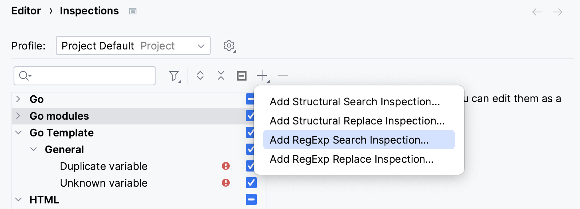Expand the Go inspections group
This screenshot has width=580, height=209.
pos(18,99)
